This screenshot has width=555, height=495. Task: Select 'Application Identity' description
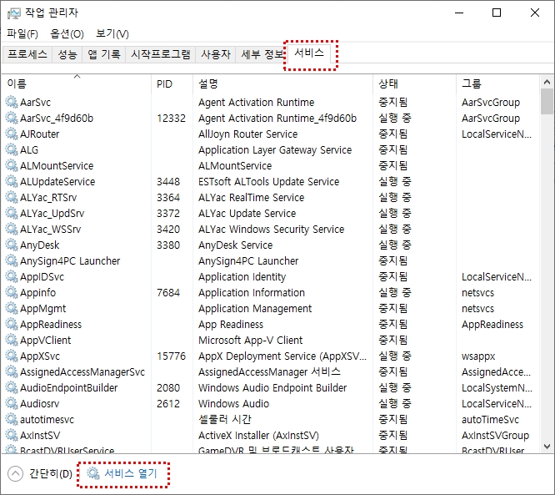(242, 276)
